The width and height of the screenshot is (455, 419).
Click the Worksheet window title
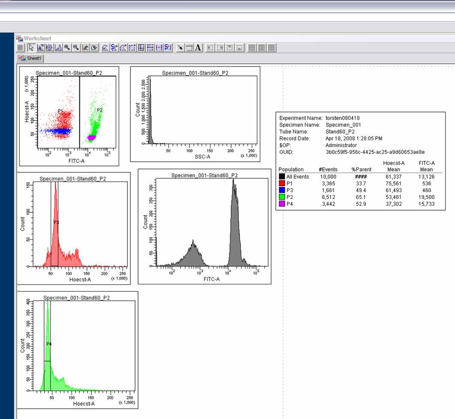pos(37,39)
